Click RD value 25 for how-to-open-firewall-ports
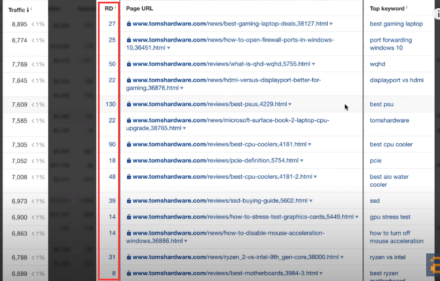The image size is (440, 281). [x=112, y=40]
